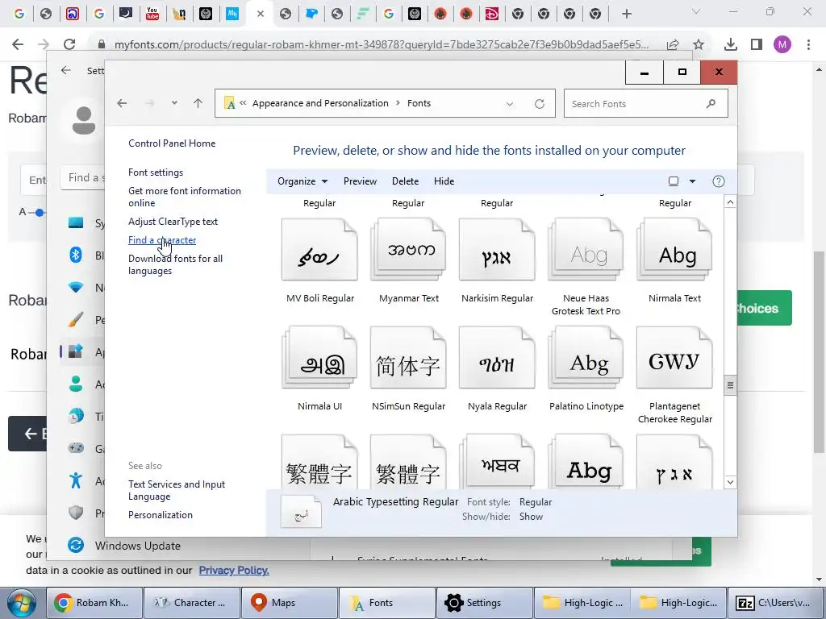The image size is (826, 619).
Task: Expand the view options dropdown arrow
Action: pos(692,181)
